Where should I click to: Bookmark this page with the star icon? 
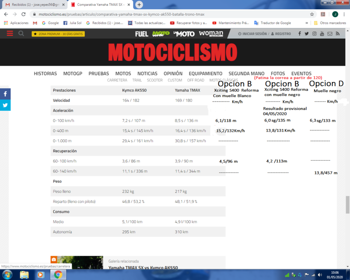coord(312,14)
